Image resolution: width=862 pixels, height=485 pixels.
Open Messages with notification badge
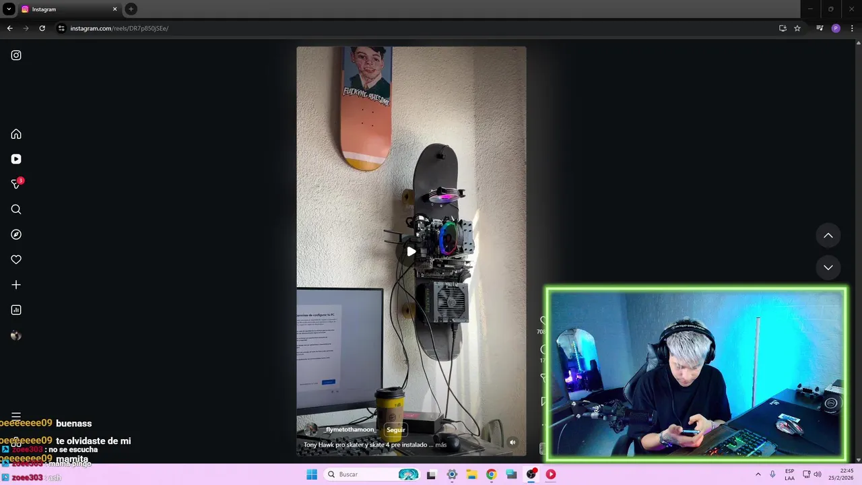coord(17,183)
